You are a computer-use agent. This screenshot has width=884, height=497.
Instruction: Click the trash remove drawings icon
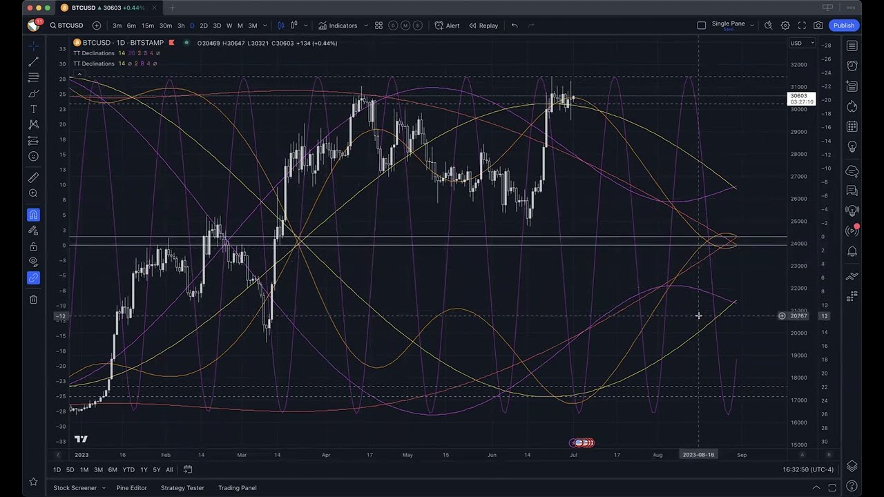[x=33, y=299]
